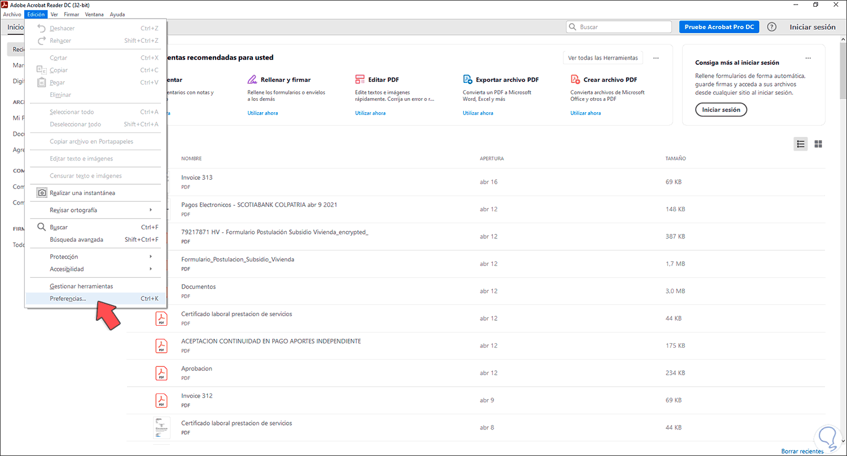Switch to grid thumbnail view
This screenshot has width=847, height=456.
[x=818, y=144]
